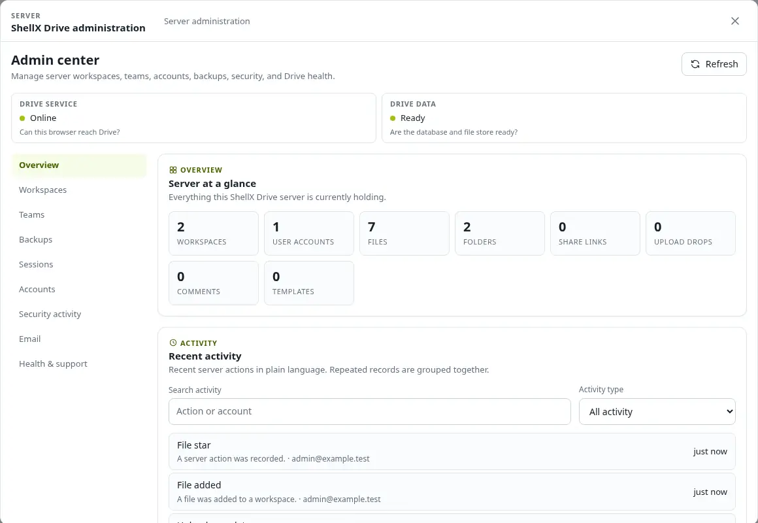Click the Drive Data status card
The height and width of the screenshot is (523, 758).
click(x=564, y=118)
